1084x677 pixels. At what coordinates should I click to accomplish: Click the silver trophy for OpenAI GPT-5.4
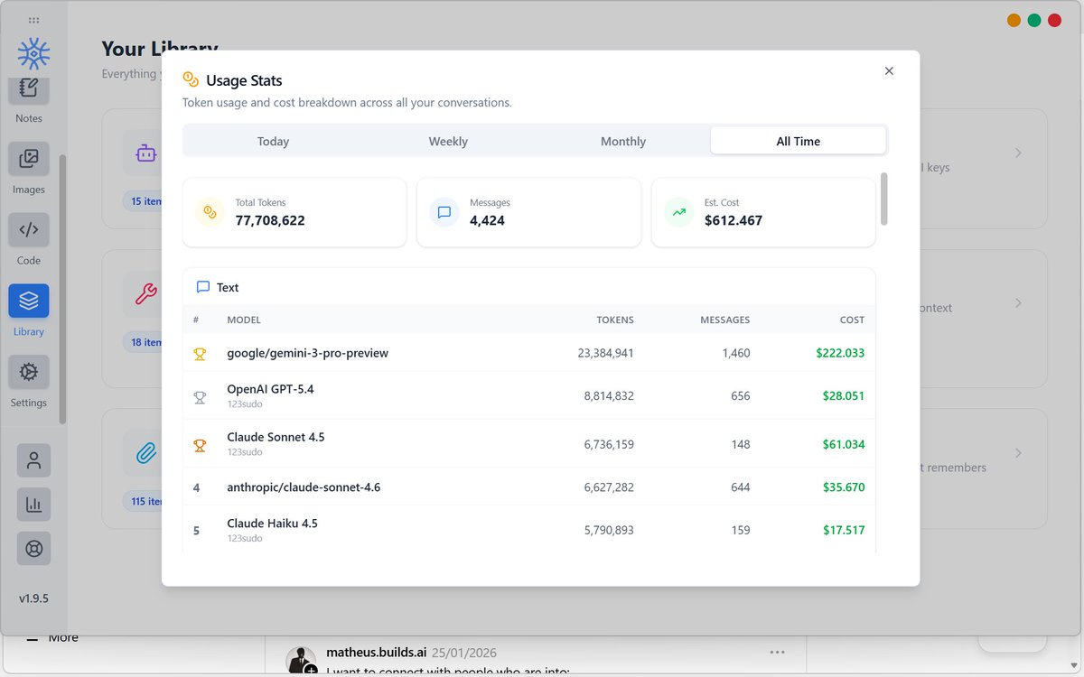click(x=200, y=396)
